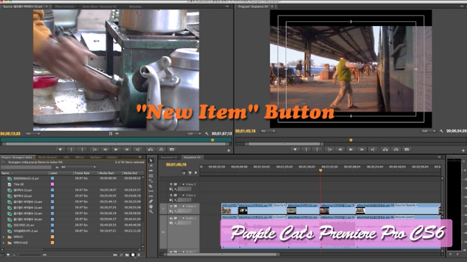Open the Effect Controls tab
This screenshot has width=467, height=262.
tap(64, 6)
